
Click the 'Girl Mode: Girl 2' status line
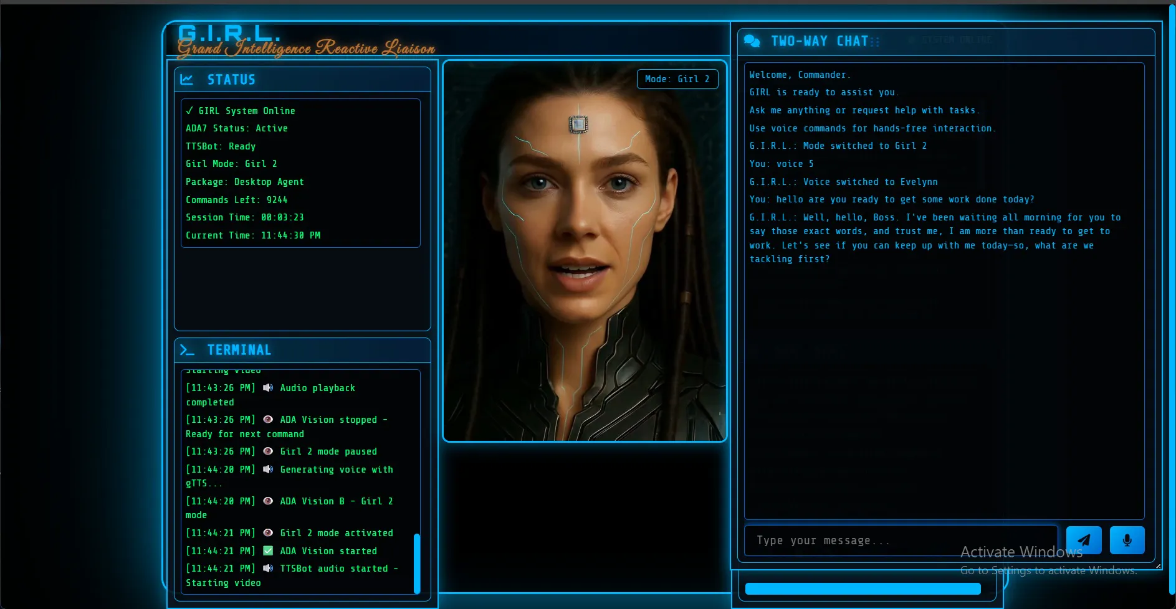[x=231, y=164]
